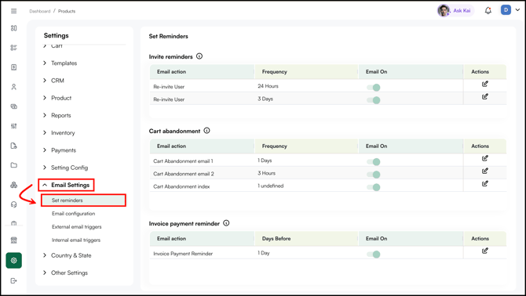Open the dashboard grid sidebar icon
The image size is (526, 296).
[14, 28]
